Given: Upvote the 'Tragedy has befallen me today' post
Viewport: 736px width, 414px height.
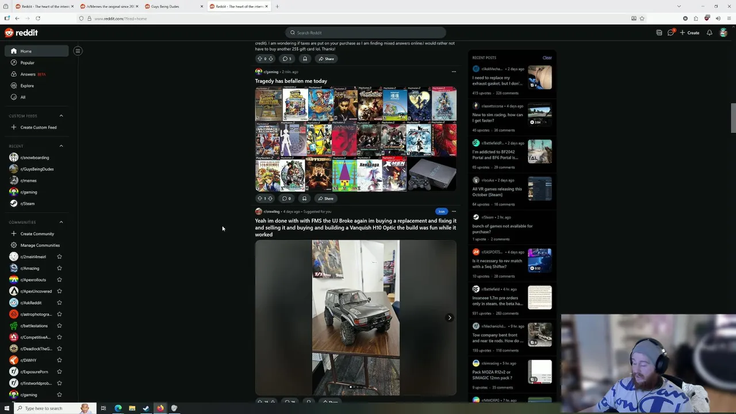Looking at the screenshot, I should coord(259,198).
